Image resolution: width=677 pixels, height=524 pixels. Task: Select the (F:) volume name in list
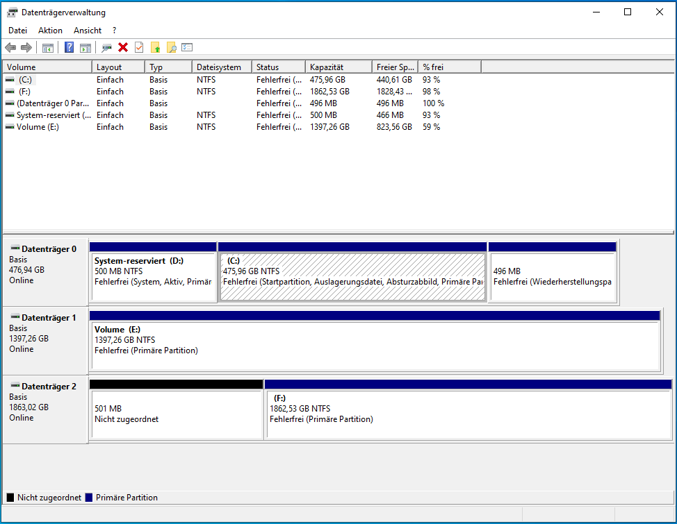pyautogui.click(x=24, y=92)
